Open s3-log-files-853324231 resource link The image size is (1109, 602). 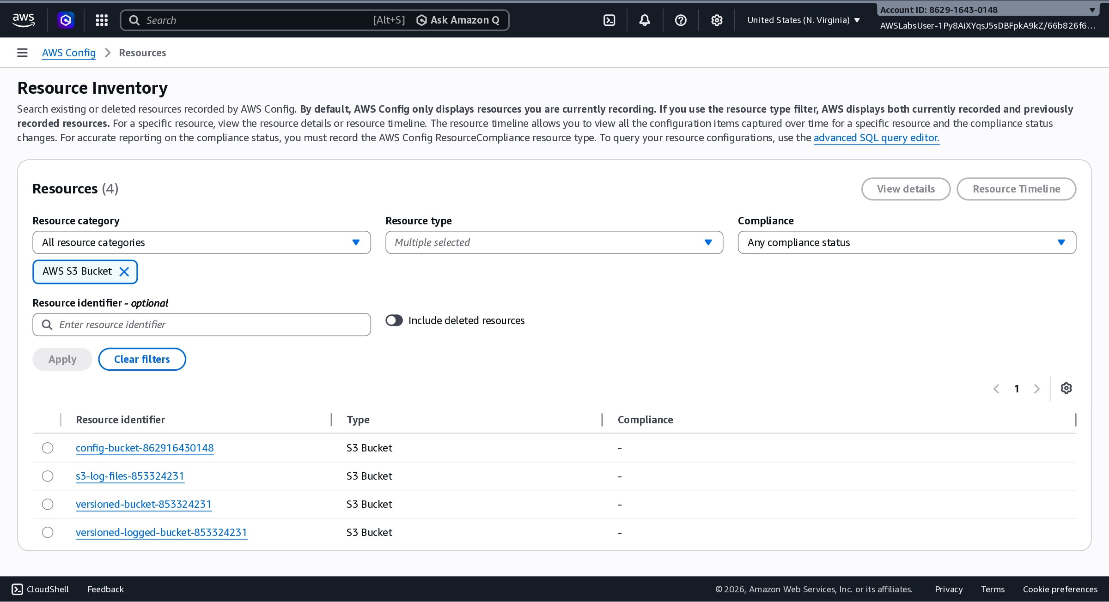pos(130,476)
